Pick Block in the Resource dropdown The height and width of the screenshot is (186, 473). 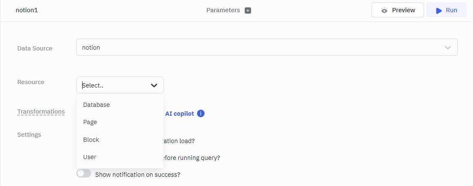tap(91, 140)
